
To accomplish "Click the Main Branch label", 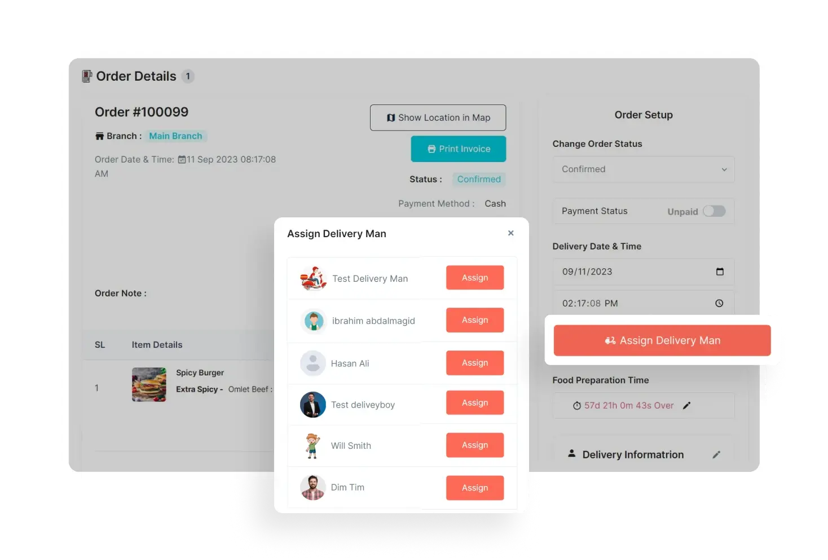I will pos(175,136).
